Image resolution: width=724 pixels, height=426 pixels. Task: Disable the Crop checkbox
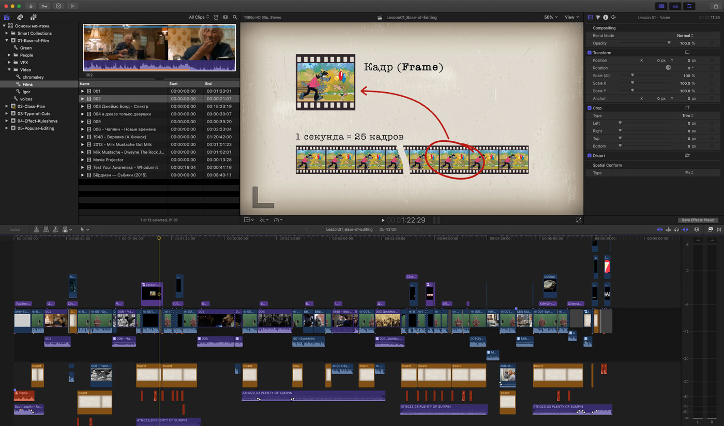tap(590, 108)
